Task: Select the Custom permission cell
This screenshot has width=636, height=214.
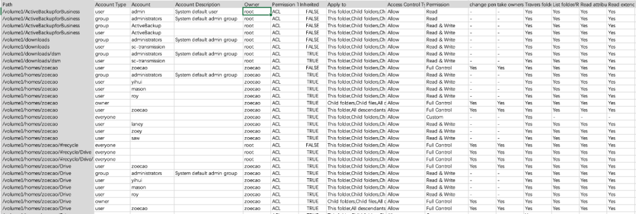Action: (446, 117)
